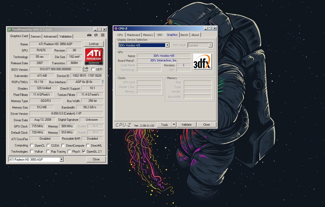Switch to the GPU-Z Advanced tab
The image size is (325, 207).
tap(50, 37)
